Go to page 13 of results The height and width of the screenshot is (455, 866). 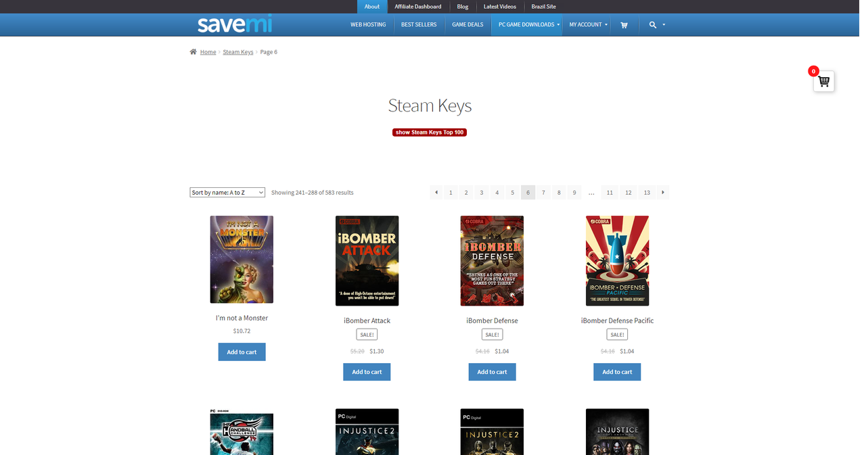647,193
